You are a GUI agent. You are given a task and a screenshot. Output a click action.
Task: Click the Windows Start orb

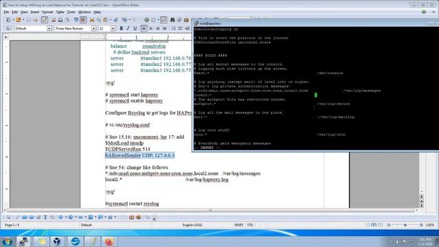[x=8, y=242]
